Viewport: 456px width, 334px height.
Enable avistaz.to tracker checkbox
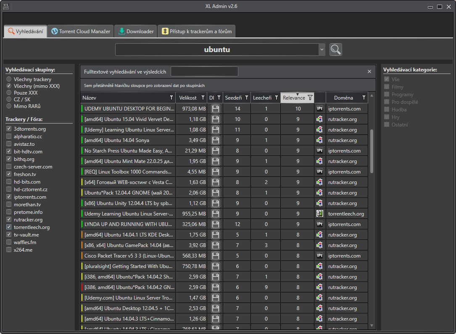pos(9,144)
